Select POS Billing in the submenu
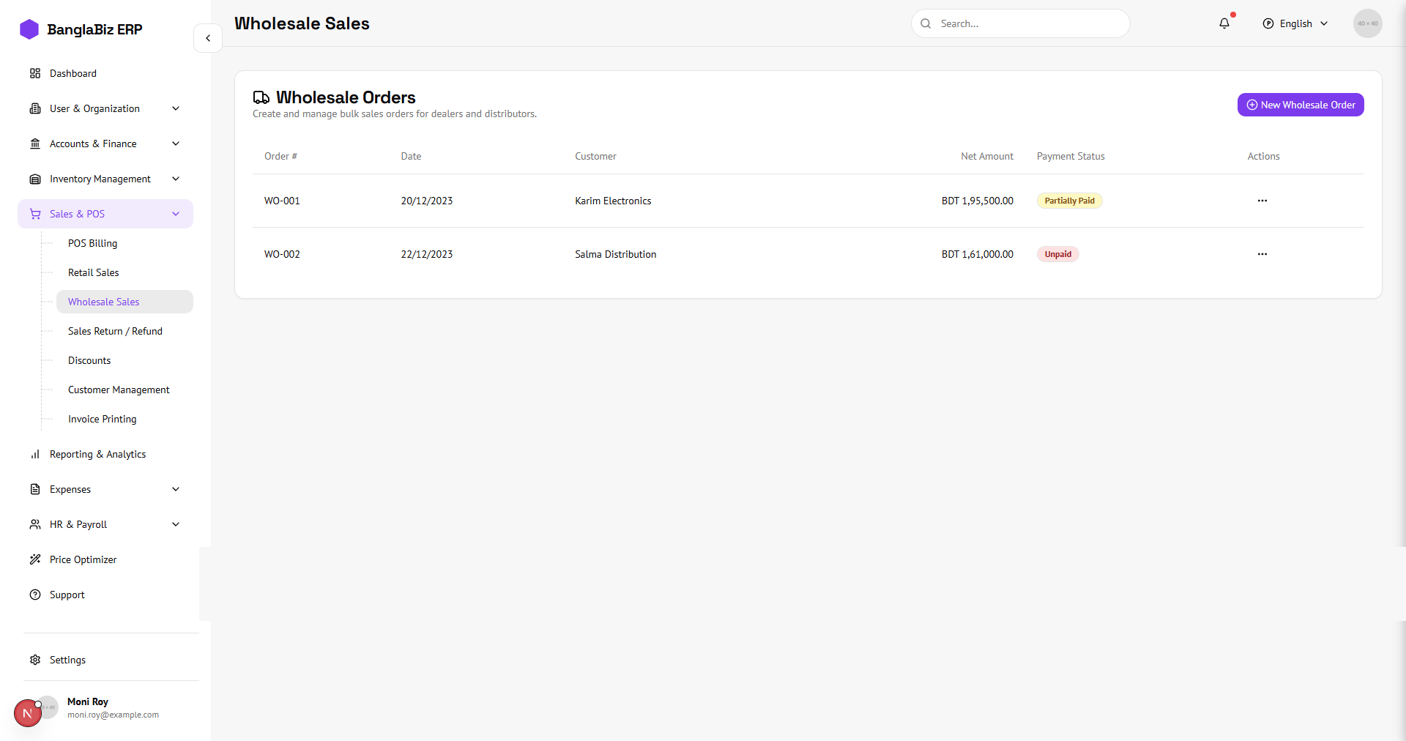Image resolution: width=1406 pixels, height=741 pixels. [x=92, y=243]
